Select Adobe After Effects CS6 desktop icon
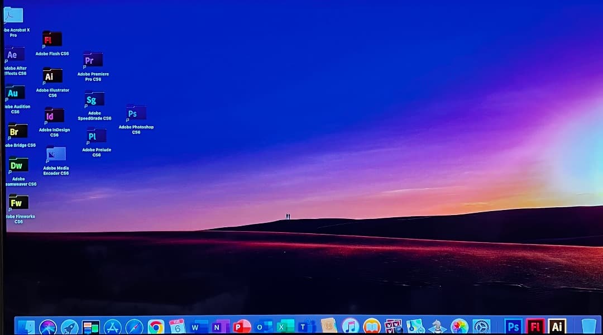Screen dimensions: 603x335 pyautogui.click(x=15, y=55)
